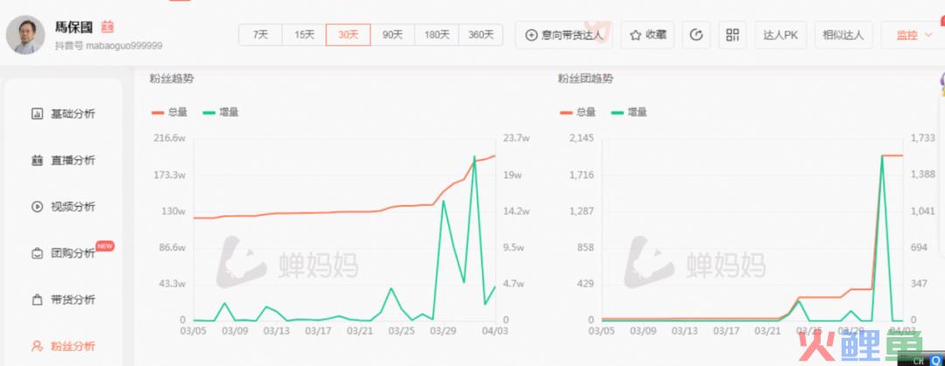Viewport: 945px width, 366px height.
Task: Select the 90天 time range tab
Action: (x=392, y=35)
